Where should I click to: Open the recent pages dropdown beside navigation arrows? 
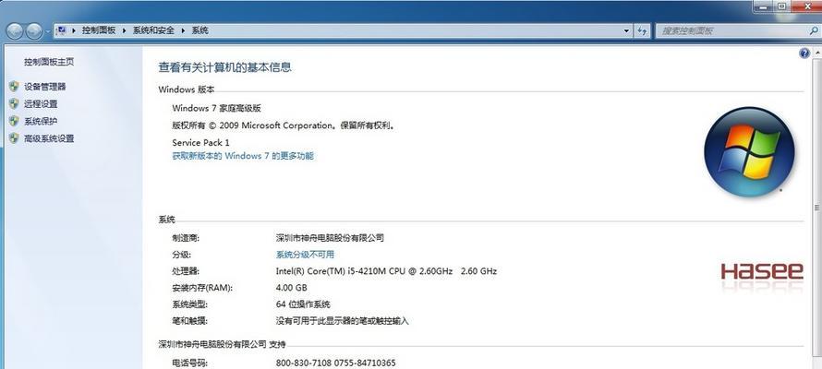[48, 31]
